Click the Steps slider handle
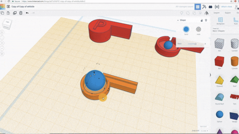The image size is (239, 134). click(x=195, y=44)
